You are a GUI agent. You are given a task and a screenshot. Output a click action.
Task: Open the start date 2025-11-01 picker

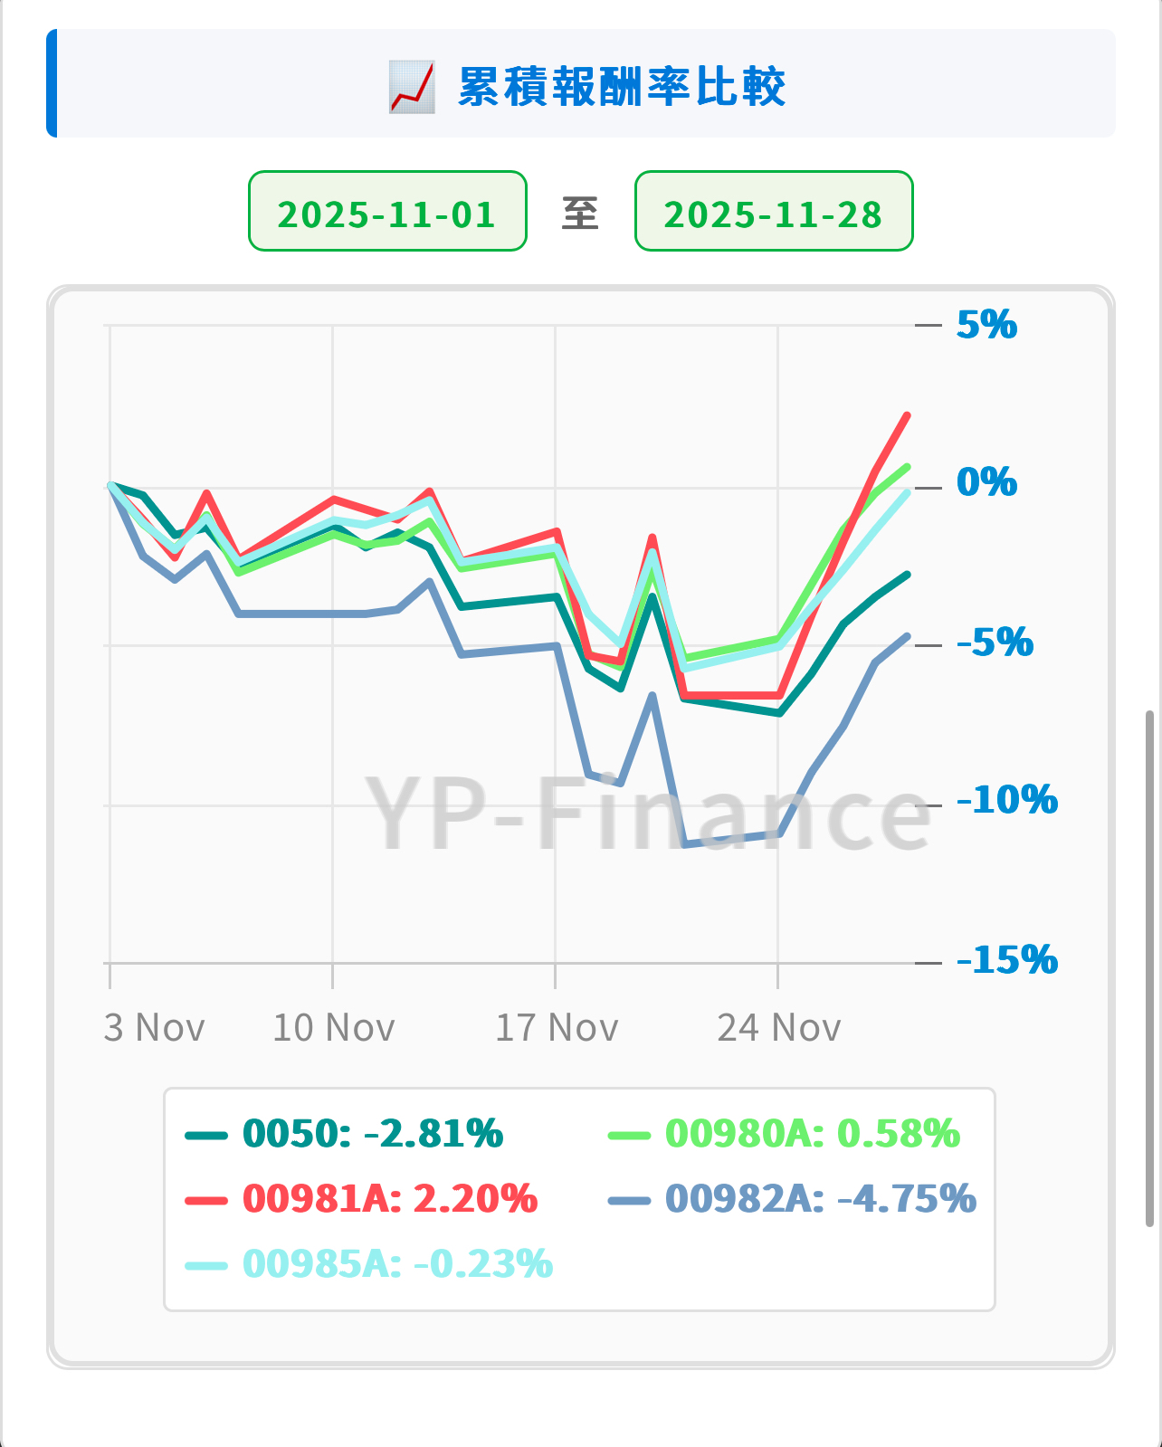point(387,212)
